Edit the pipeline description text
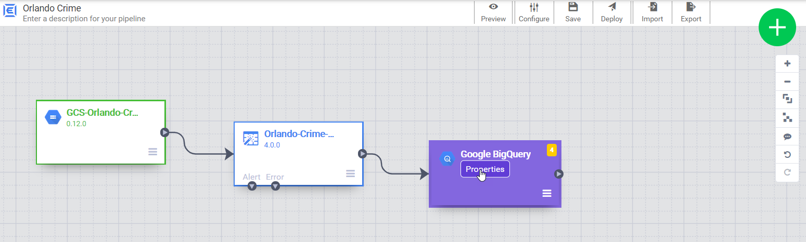This screenshot has height=242, width=806. (84, 19)
